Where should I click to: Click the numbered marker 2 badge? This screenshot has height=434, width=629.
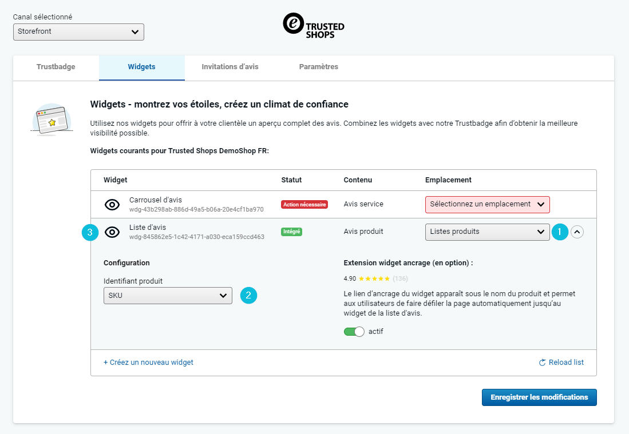coord(248,296)
